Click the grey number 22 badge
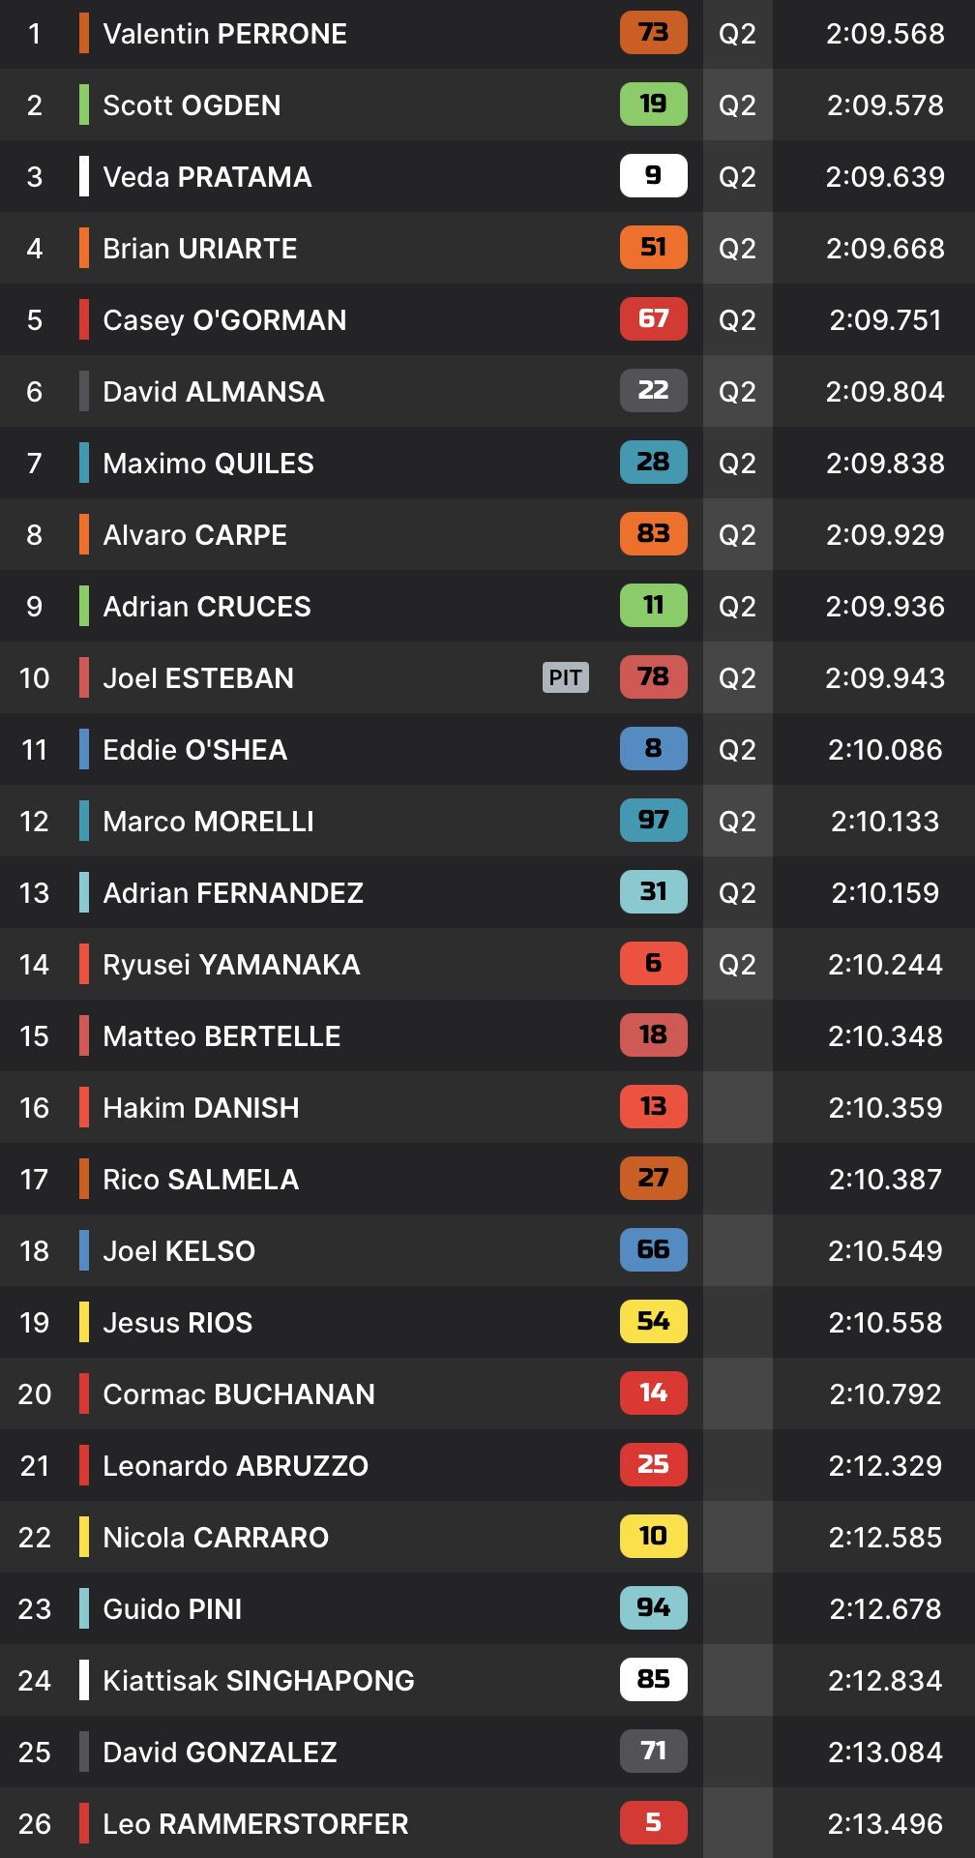This screenshot has width=975, height=1858. (653, 391)
